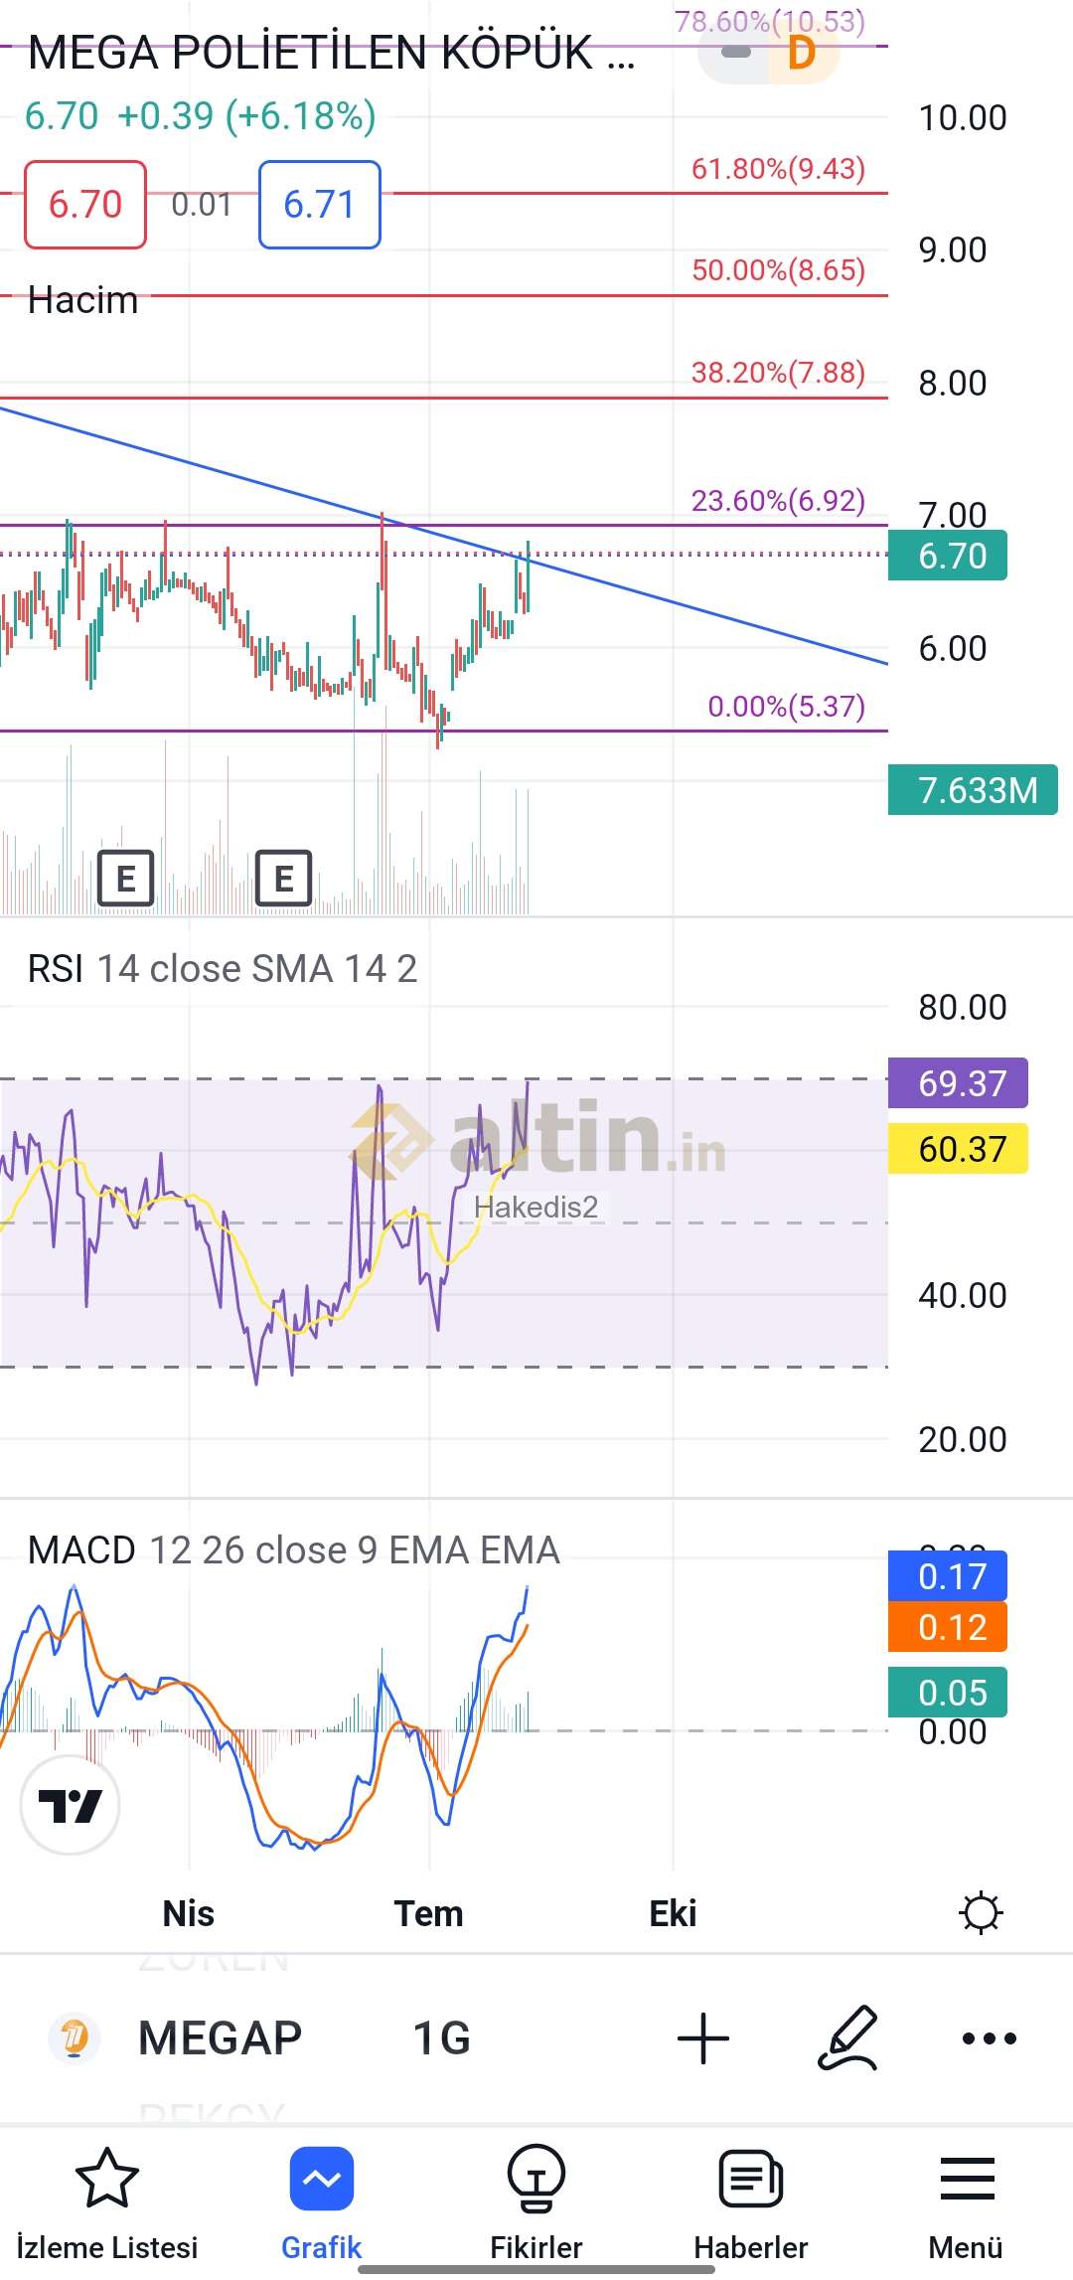Select the drawing pencil tool
The height and width of the screenshot is (2280, 1073).
click(x=847, y=2038)
